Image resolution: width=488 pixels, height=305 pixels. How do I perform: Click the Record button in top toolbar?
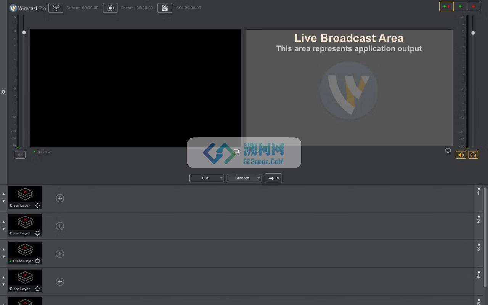click(110, 8)
